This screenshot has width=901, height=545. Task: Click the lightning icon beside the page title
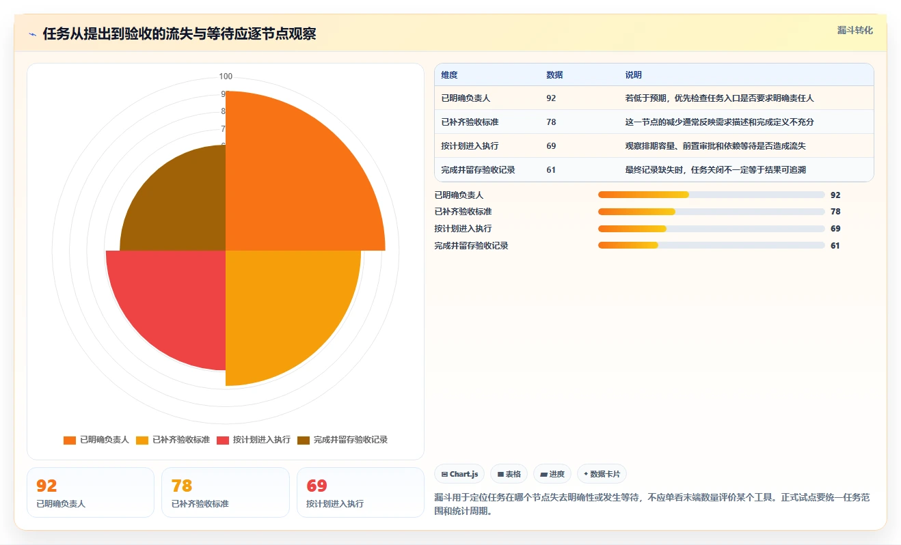pyautogui.click(x=33, y=34)
